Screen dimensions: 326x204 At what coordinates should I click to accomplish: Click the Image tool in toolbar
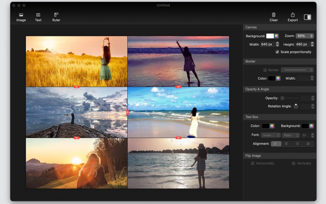[x=21, y=17]
